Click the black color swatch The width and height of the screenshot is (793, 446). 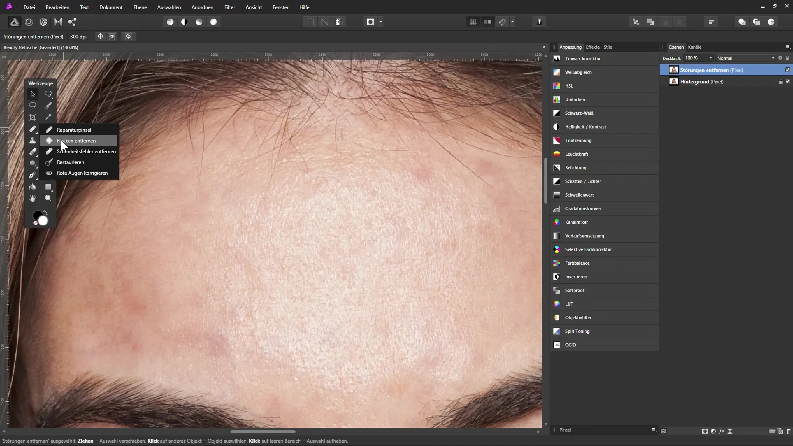(x=36, y=215)
